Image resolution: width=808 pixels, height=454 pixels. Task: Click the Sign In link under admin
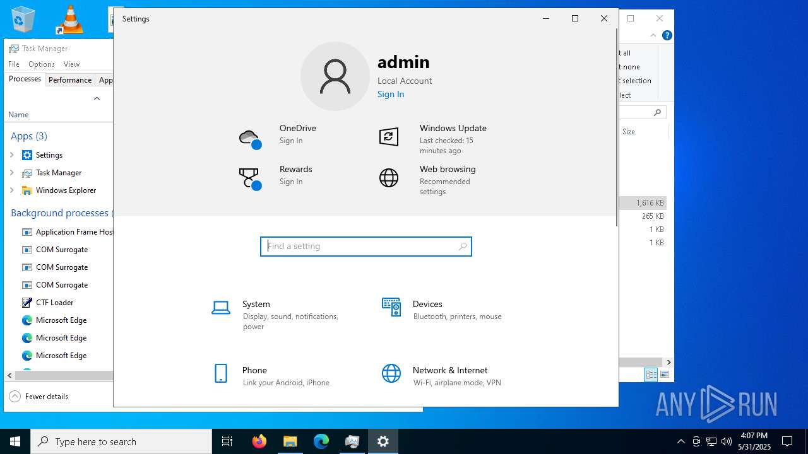391,94
